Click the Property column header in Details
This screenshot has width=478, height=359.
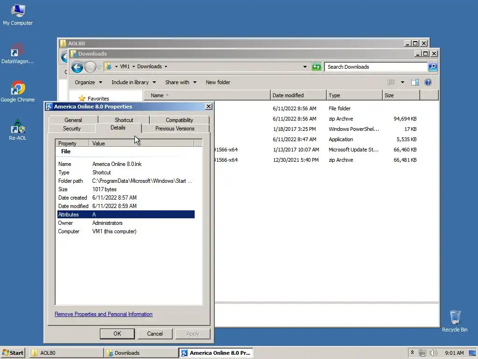coord(72,143)
